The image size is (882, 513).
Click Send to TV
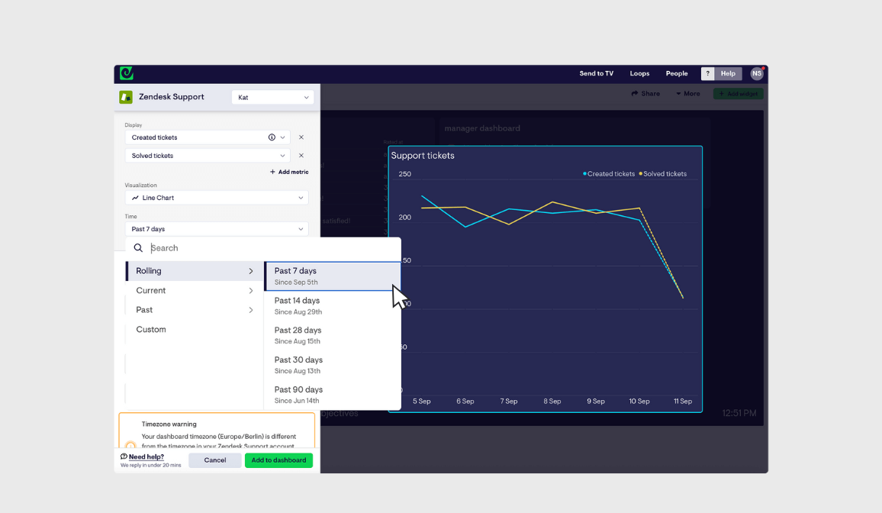(x=596, y=74)
